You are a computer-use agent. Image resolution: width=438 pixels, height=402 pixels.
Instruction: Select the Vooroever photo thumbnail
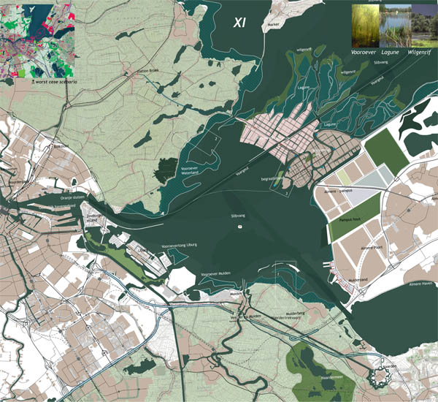point(366,26)
